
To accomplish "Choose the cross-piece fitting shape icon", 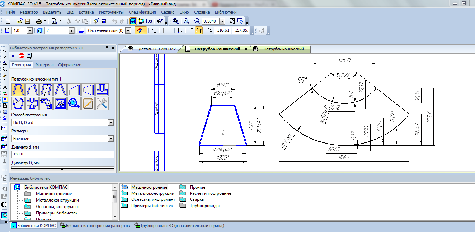I will coord(32,103).
